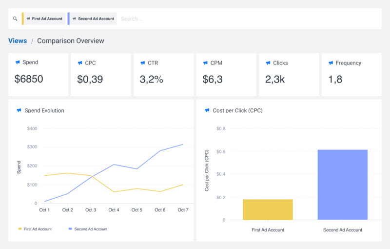This screenshot has height=249, width=390.
Task: Click the blue Second Ad Account bar
Action: [x=342, y=185]
